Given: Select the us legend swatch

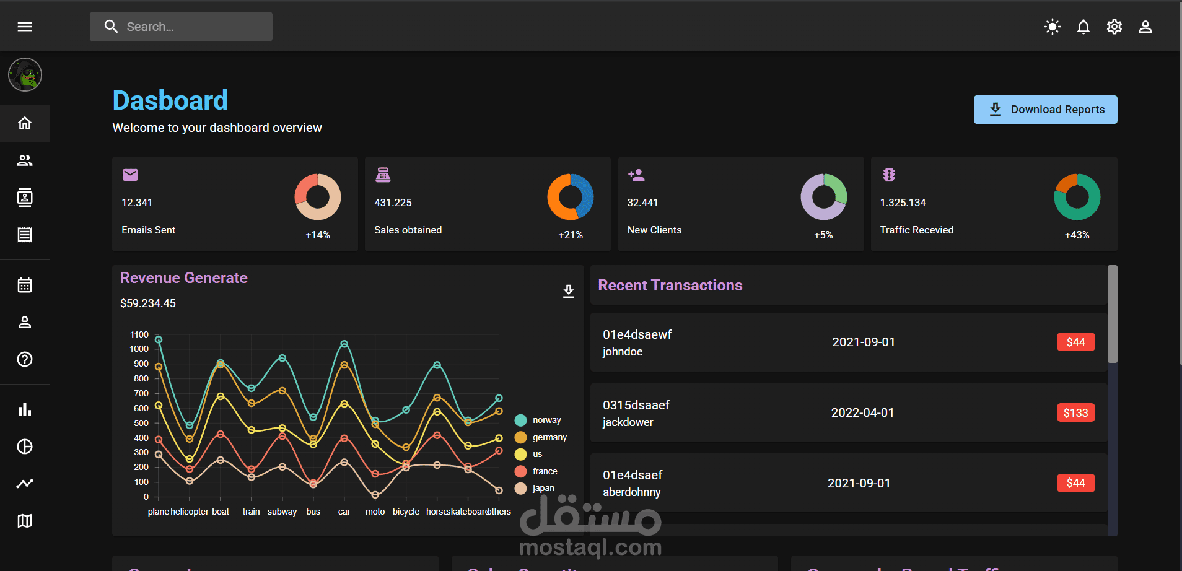Looking at the screenshot, I should (520, 455).
